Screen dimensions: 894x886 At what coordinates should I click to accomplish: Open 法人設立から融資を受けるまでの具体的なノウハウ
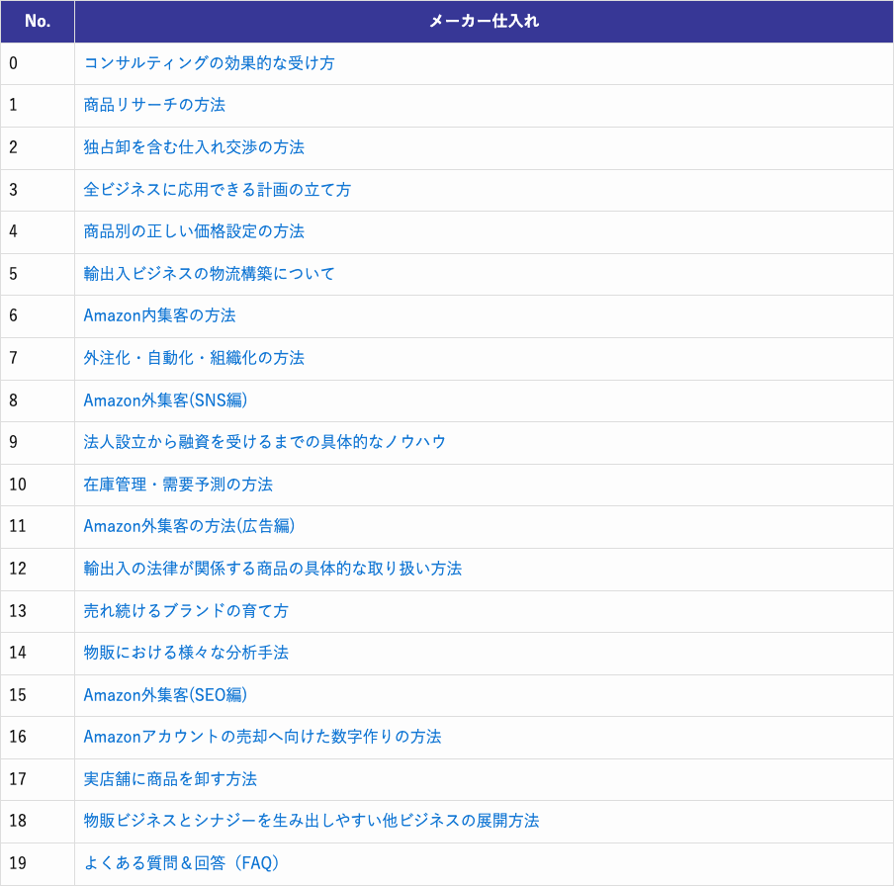pyautogui.click(x=262, y=443)
